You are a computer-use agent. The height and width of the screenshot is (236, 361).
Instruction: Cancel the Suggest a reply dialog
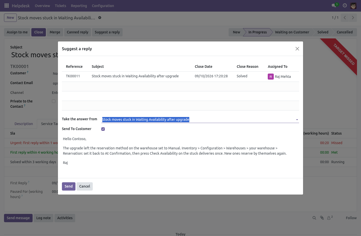[x=84, y=186]
